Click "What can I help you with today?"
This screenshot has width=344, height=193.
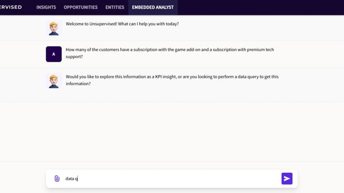(148, 24)
